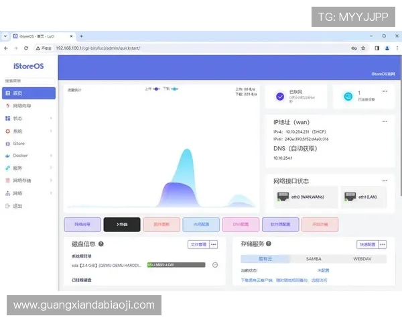Image resolution: width=402 pixels, height=322 pixels.
Task: Open the browser profile avatar
Action: coord(387,48)
